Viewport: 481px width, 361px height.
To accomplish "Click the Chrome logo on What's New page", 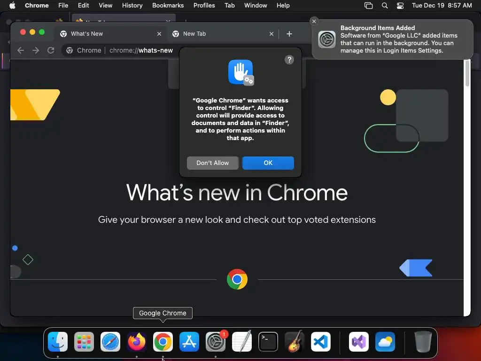I will [237, 279].
